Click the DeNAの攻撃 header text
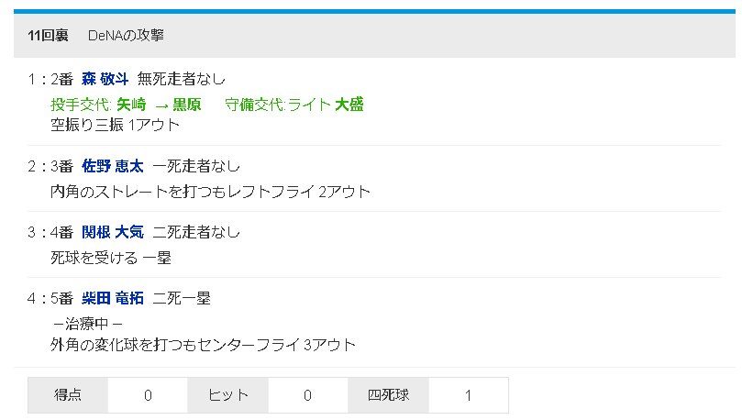742x420 pixels. point(126,36)
